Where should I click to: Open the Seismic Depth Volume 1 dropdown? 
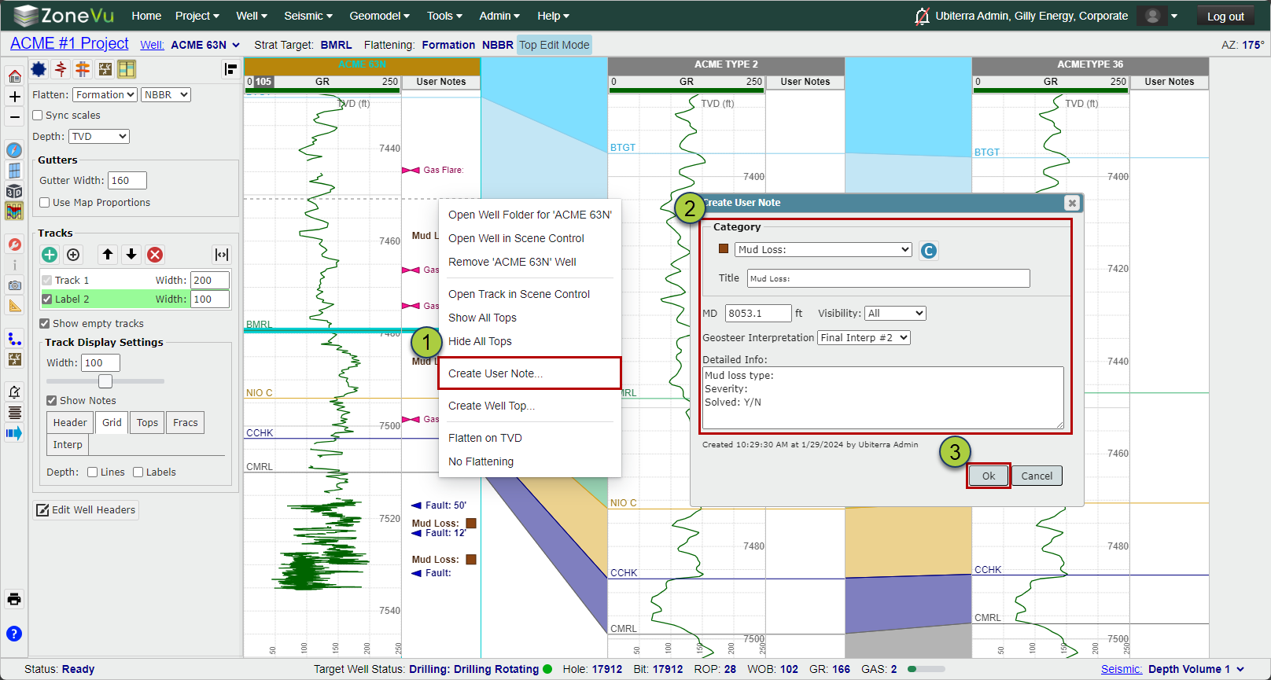click(x=1196, y=670)
